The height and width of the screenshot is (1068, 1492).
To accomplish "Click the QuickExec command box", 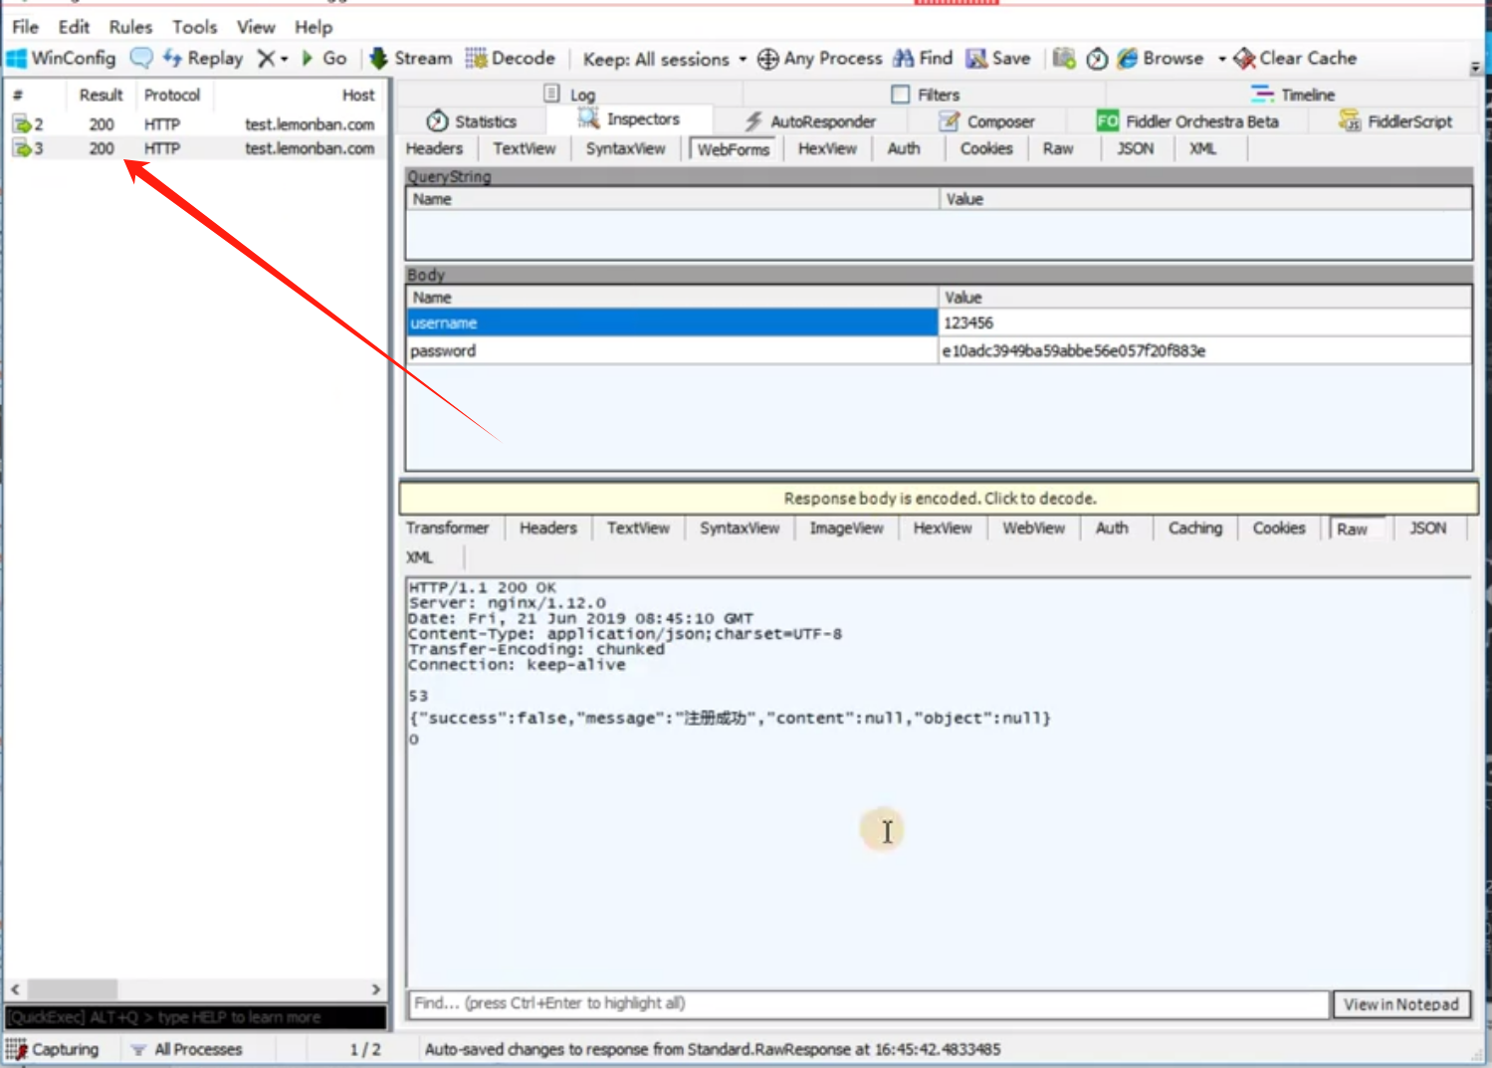I will click(x=196, y=1017).
